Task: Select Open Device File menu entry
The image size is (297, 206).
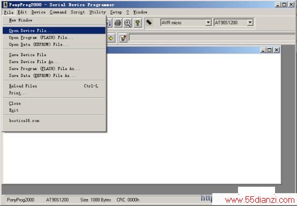Action: pos(54,30)
